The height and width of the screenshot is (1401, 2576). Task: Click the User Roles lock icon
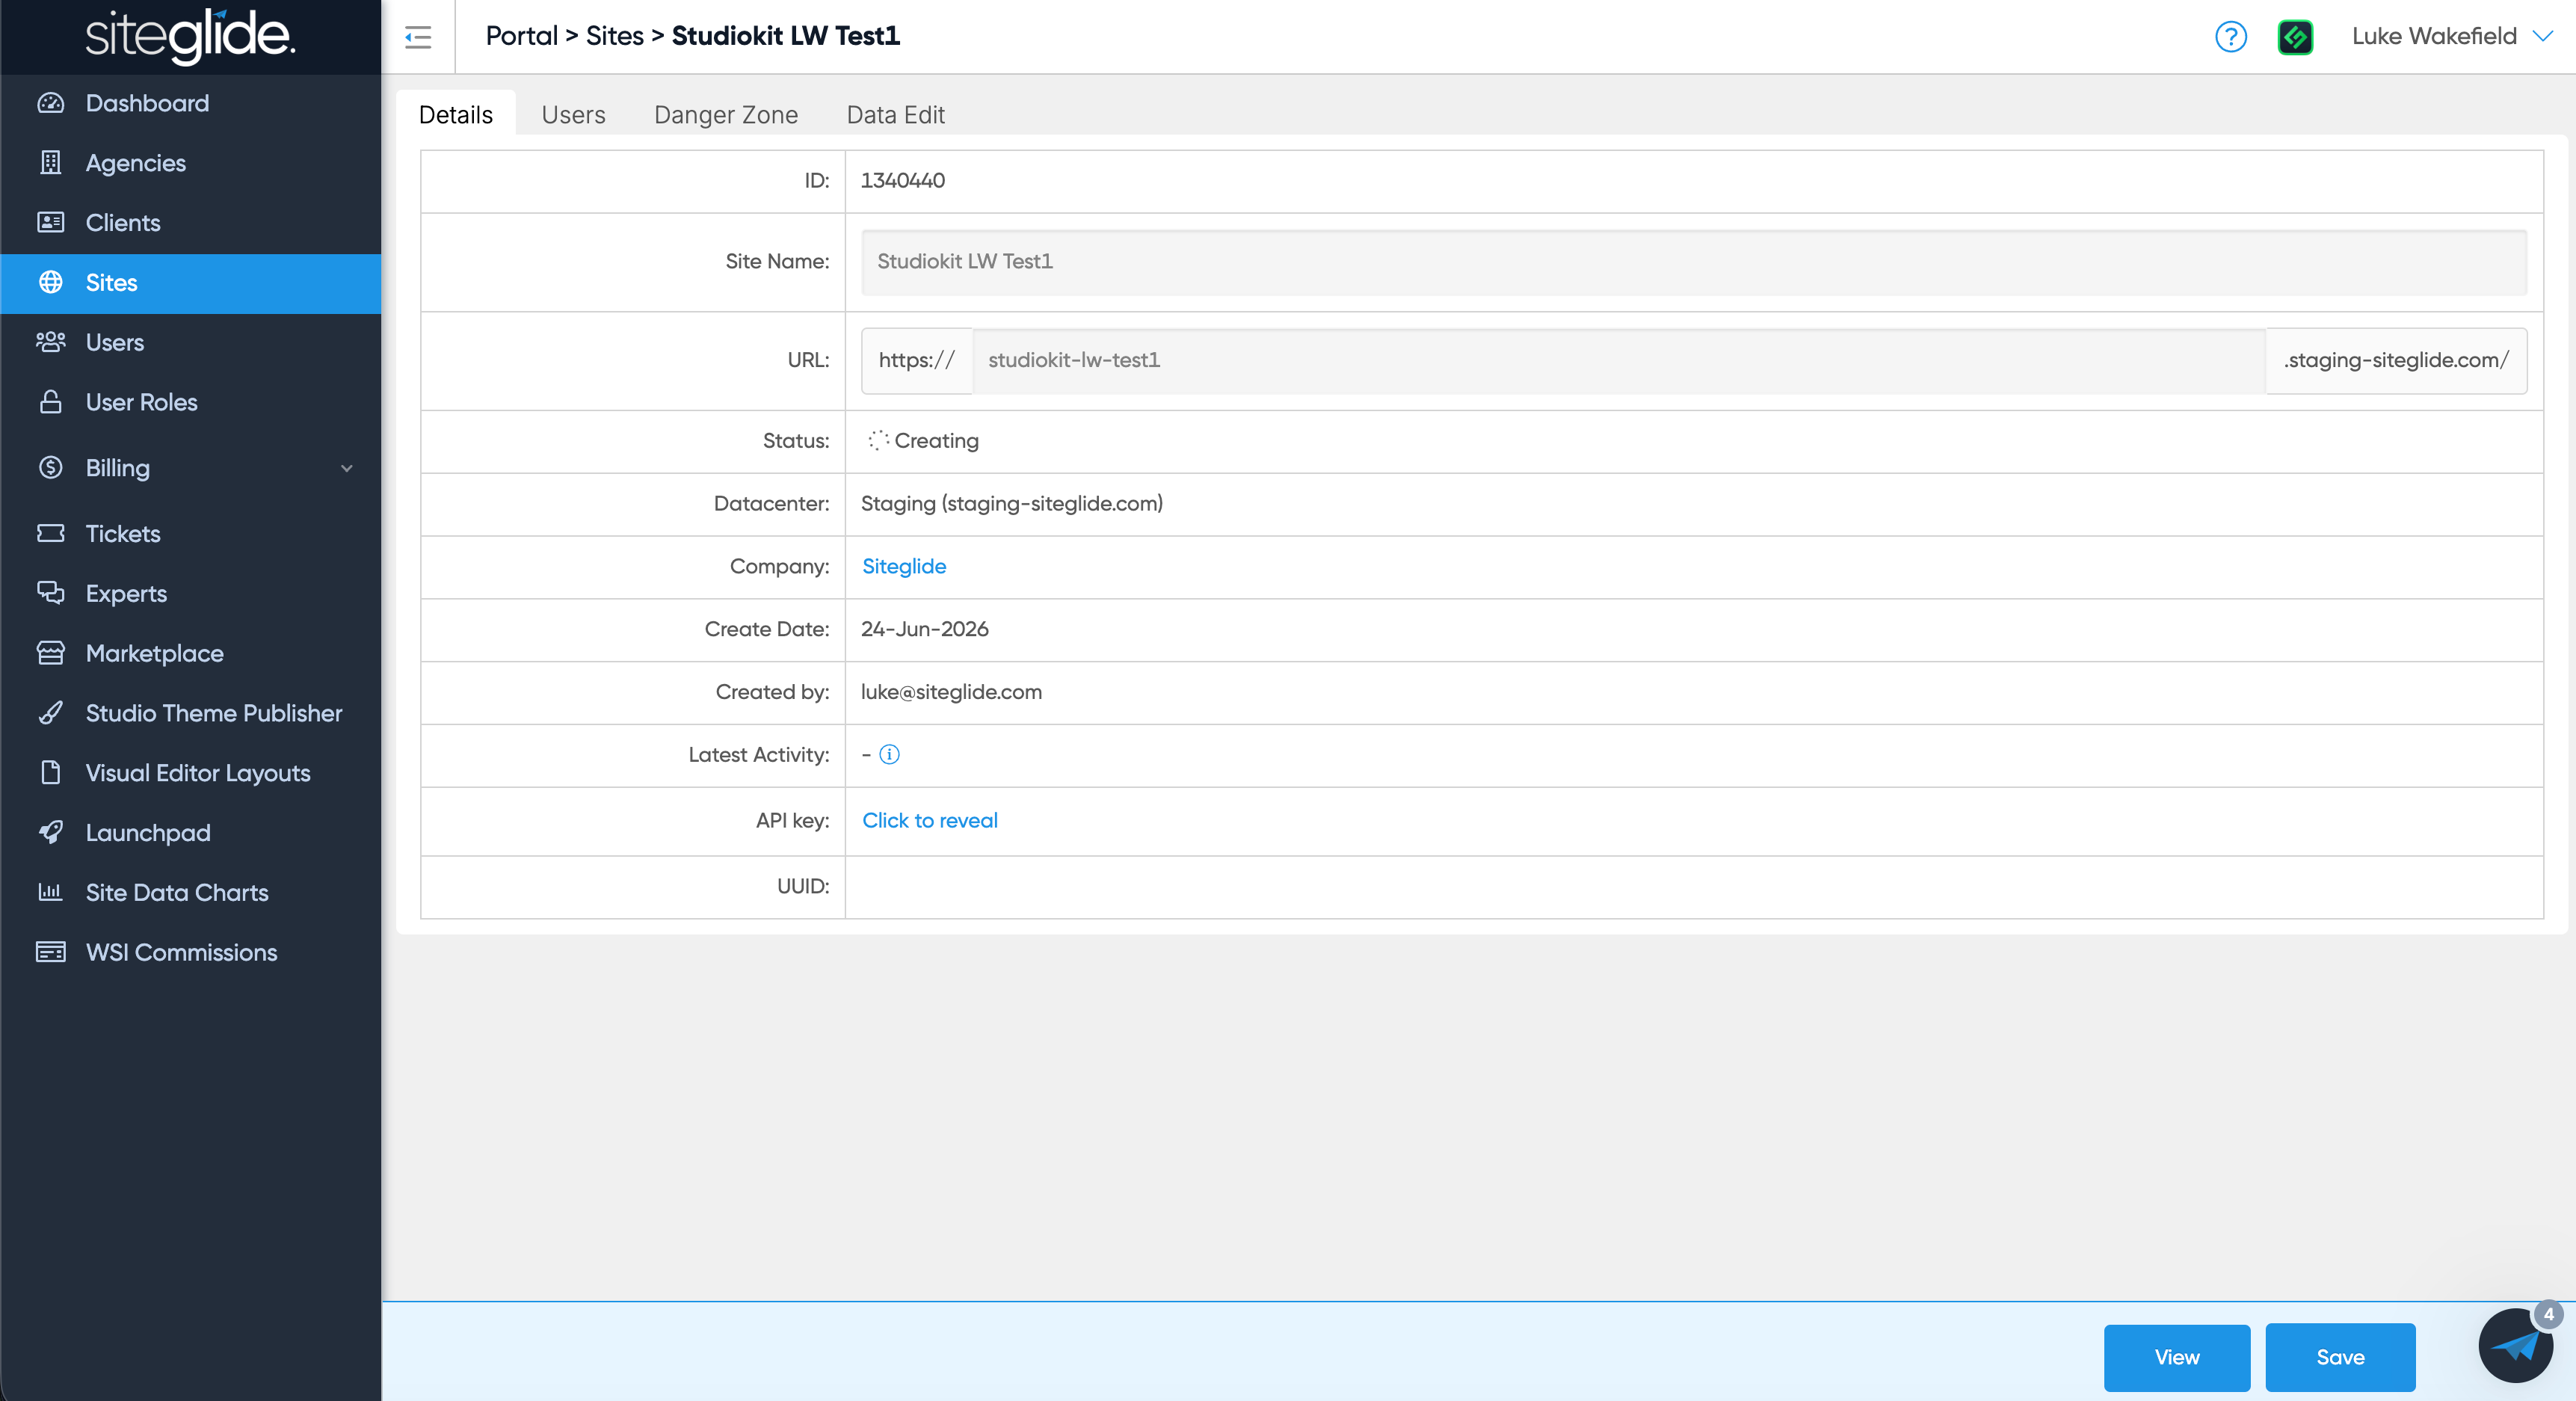click(51, 402)
